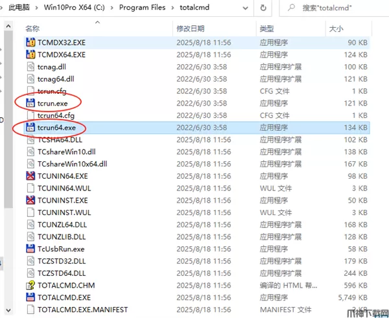Click the tcrun.cfg file icon

click(30, 91)
